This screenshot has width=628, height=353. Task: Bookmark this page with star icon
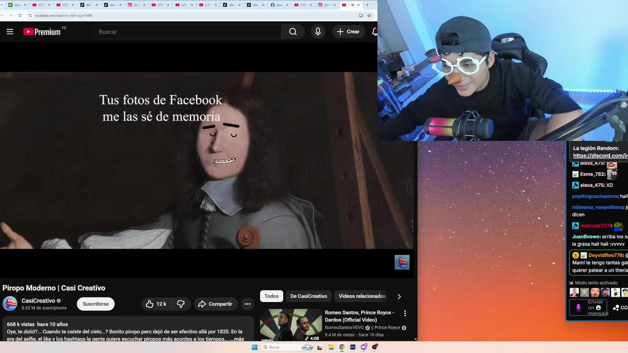point(369,15)
